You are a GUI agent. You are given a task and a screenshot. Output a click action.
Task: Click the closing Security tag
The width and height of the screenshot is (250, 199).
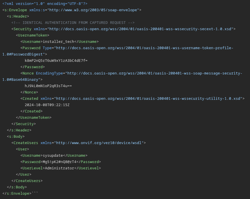24,124
